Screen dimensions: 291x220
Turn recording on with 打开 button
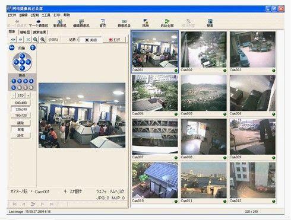115,40
